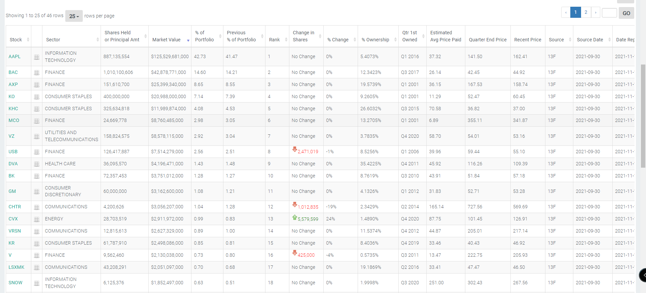Click the red down arrow in V row

tap(295, 253)
